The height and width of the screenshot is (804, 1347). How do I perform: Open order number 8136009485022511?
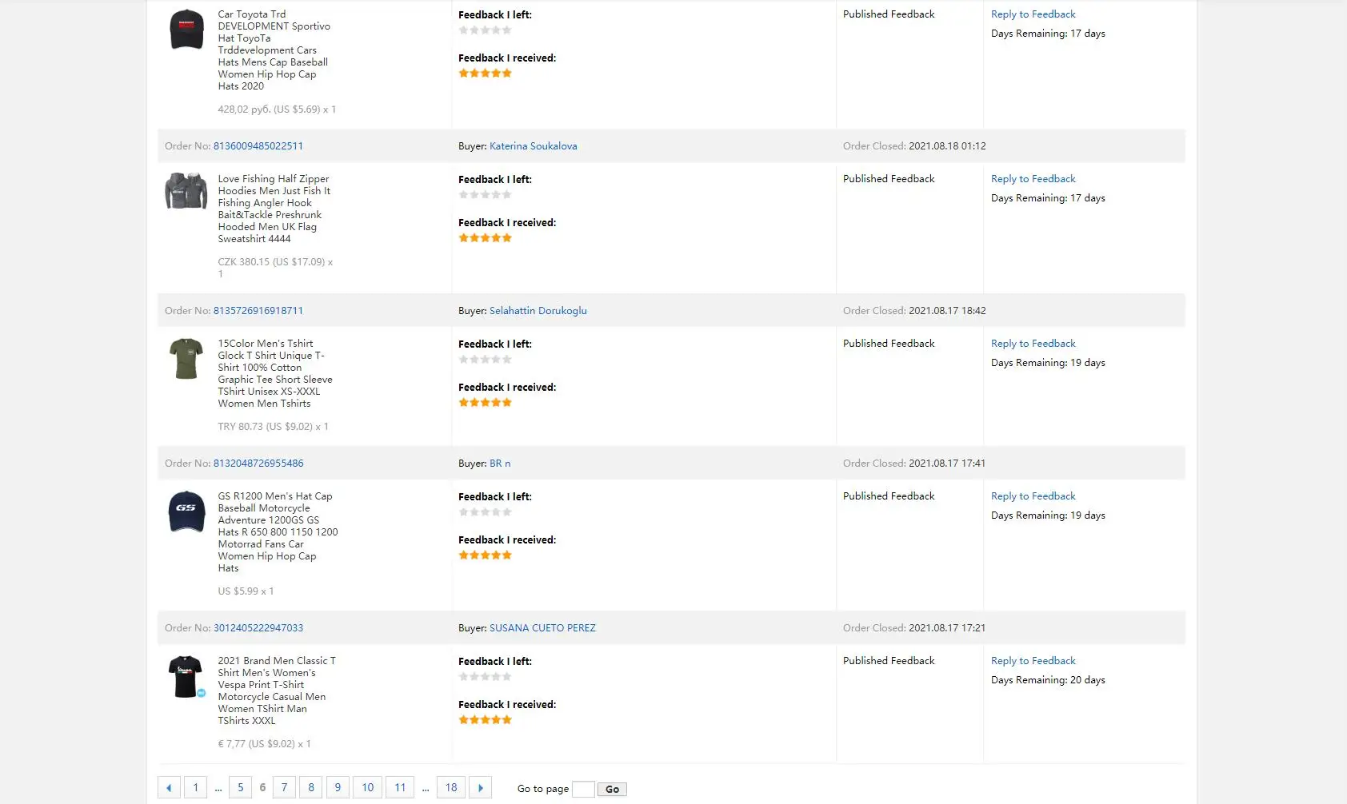click(x=258, y=146)
